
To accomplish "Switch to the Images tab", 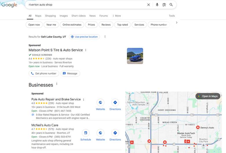I will [x=64, y=16].
